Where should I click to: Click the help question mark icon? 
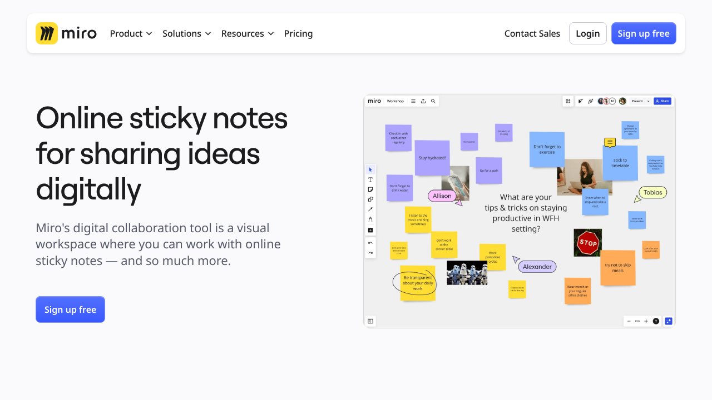pos(656,321)
